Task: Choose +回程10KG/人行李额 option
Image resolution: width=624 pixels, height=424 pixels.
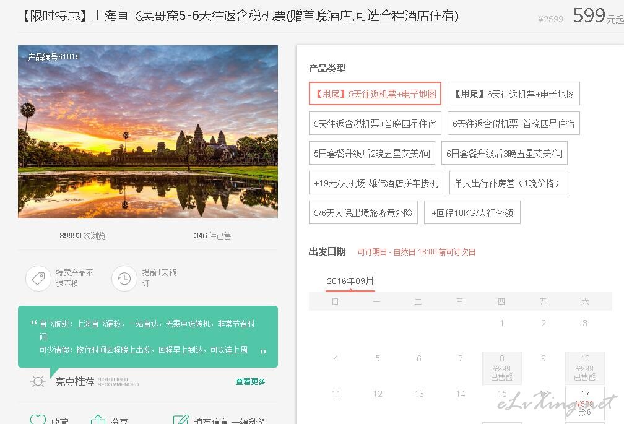Action: tap(472, 213)
